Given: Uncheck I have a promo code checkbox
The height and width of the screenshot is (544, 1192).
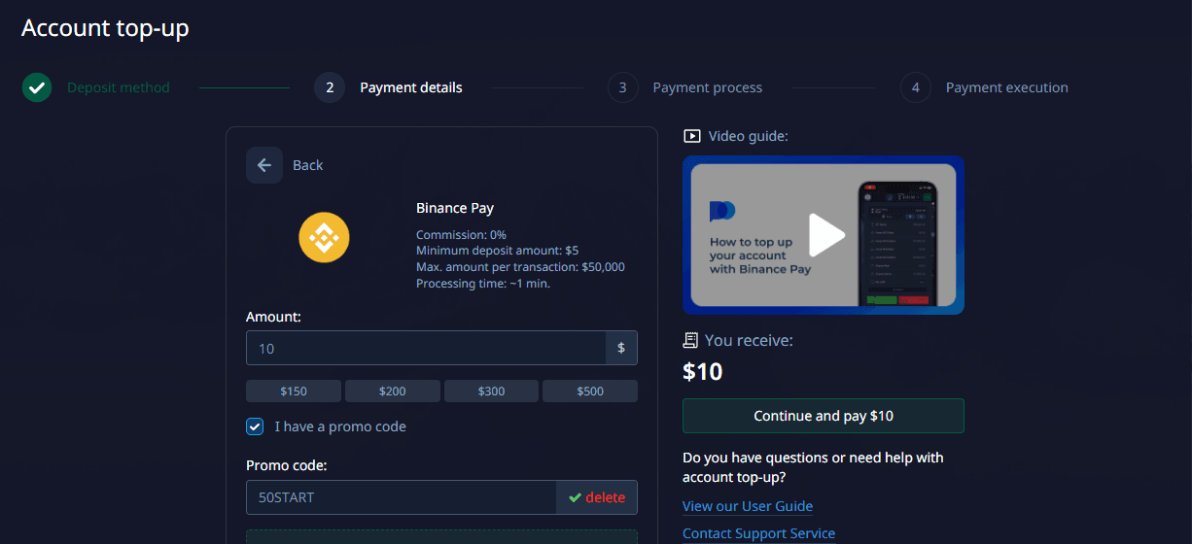Looking at the screenshot, I should pyautogui.click(x=255, y=426).
